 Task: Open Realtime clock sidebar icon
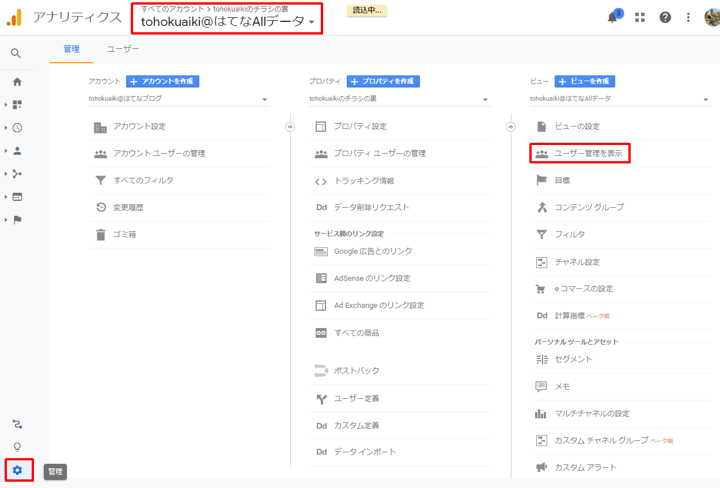pos(17,128)
